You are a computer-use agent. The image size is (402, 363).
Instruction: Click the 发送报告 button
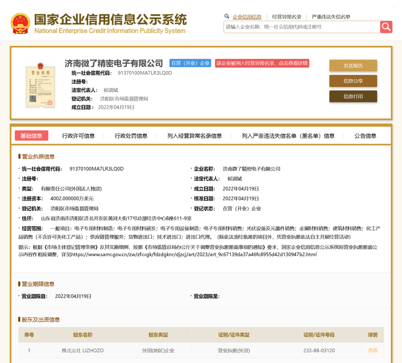(353, 65)
